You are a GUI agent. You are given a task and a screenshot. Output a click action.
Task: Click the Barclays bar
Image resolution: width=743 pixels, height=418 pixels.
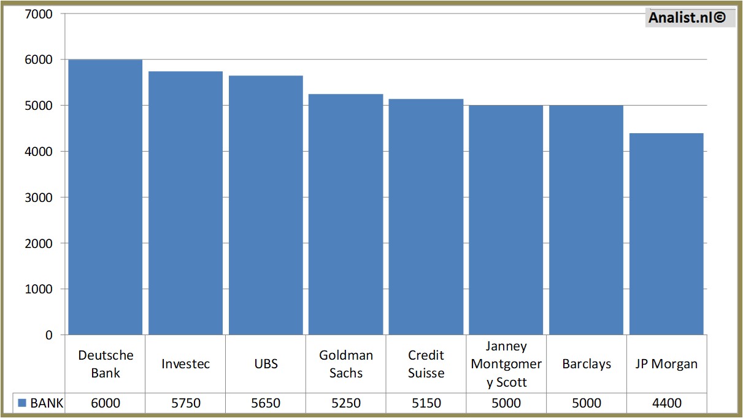click(586, 220)
